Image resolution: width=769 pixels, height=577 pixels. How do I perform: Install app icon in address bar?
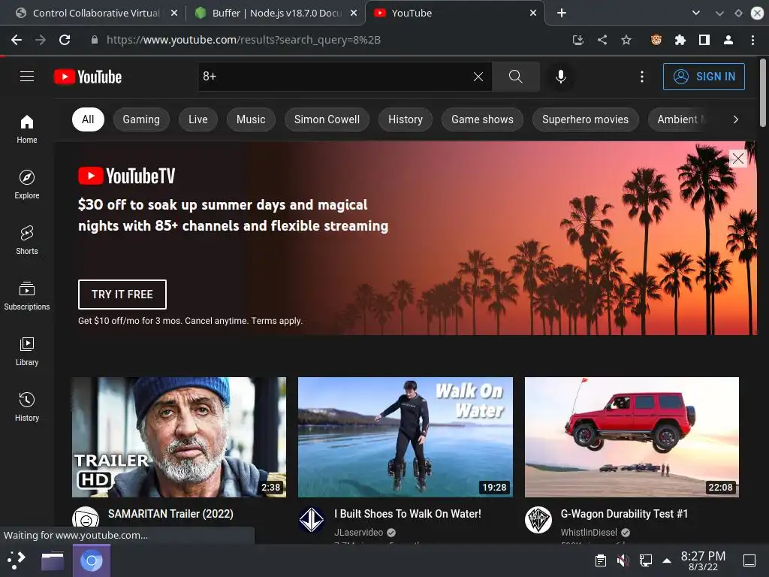578,40
